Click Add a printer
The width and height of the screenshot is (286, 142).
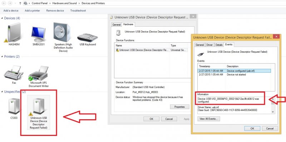coord(32,11)
